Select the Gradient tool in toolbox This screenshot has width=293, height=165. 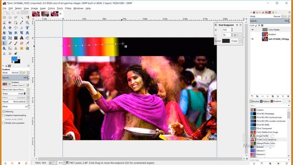pos(4,43)
